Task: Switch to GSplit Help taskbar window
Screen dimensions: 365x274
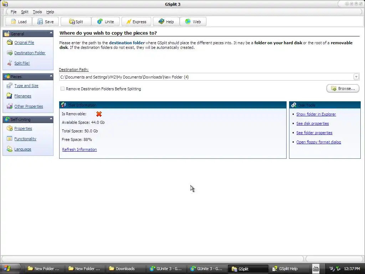Action: coord(288,269)
